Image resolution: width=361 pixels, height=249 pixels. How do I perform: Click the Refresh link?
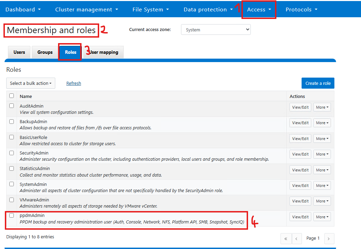pyautogui.click(x=74, y=83)
